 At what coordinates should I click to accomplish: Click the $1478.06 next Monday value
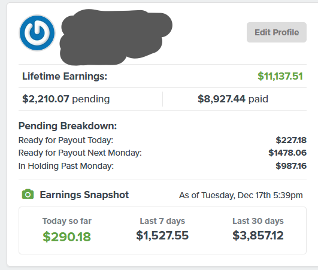pyautogui.click(x=287, y=153)
